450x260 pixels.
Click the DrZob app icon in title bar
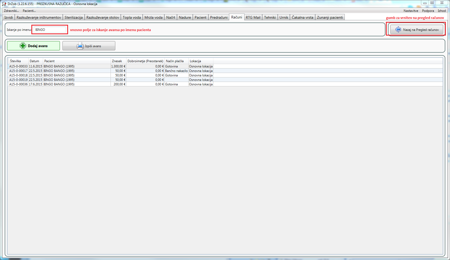pyautogui.click(x=4, y=4)
